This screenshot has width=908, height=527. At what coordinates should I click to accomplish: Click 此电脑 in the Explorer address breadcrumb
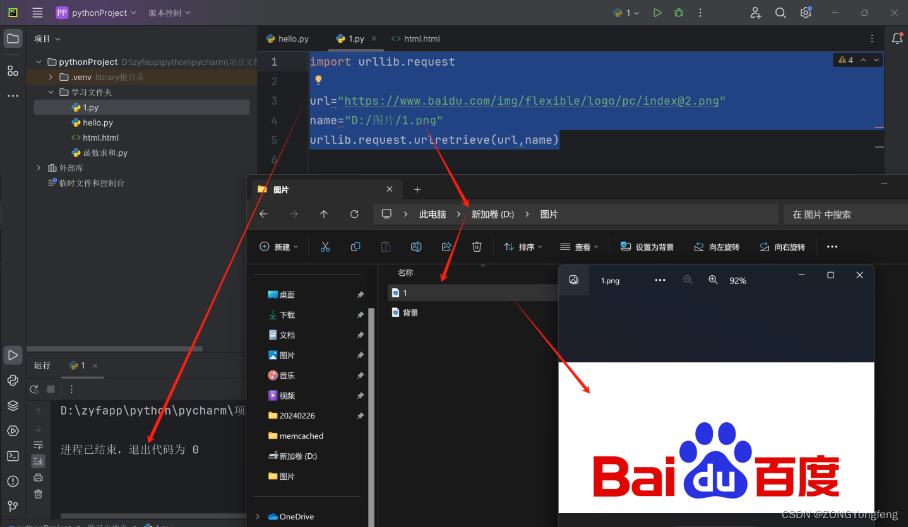pyautogui.click(x=433, y=215)
